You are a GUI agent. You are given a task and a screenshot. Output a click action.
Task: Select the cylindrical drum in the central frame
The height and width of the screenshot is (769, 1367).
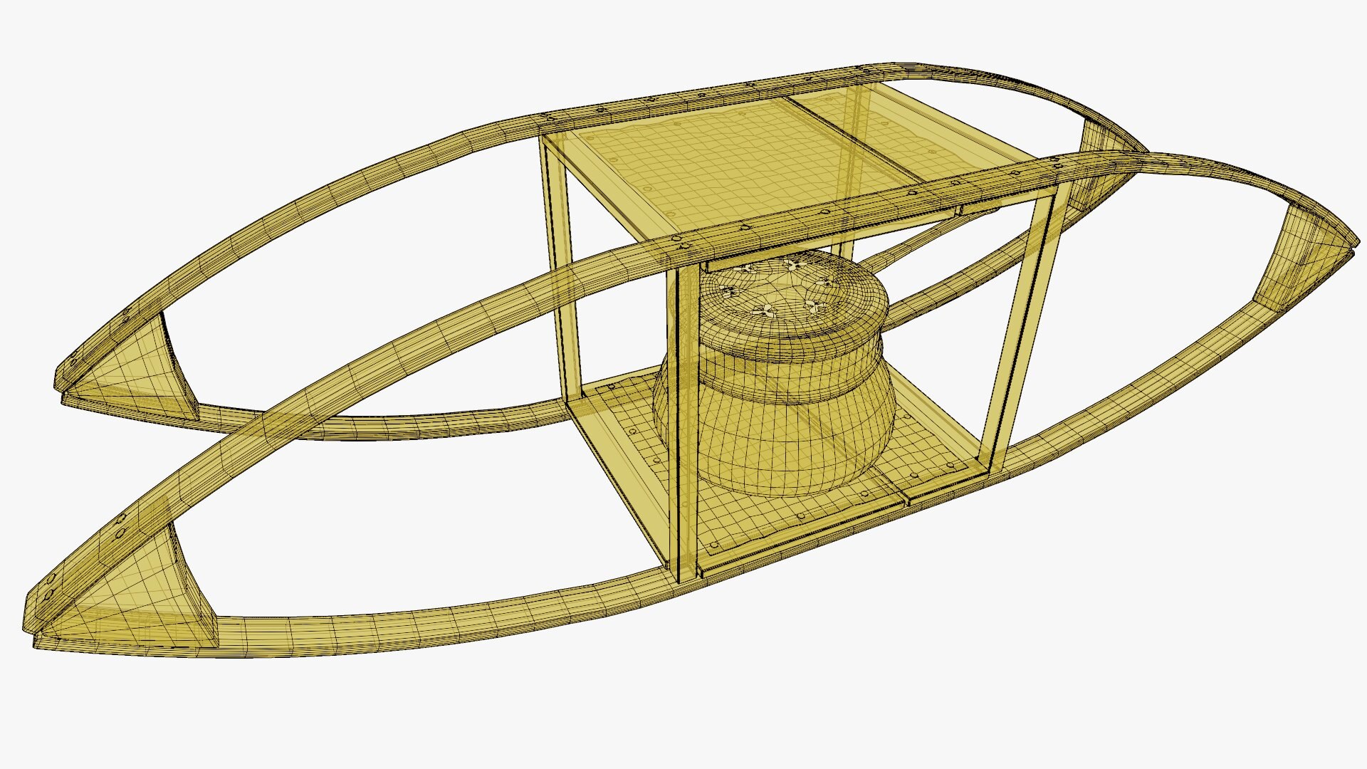[x=774, y=374]
